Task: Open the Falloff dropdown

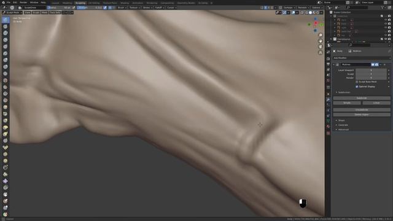Action: (160, 7)
